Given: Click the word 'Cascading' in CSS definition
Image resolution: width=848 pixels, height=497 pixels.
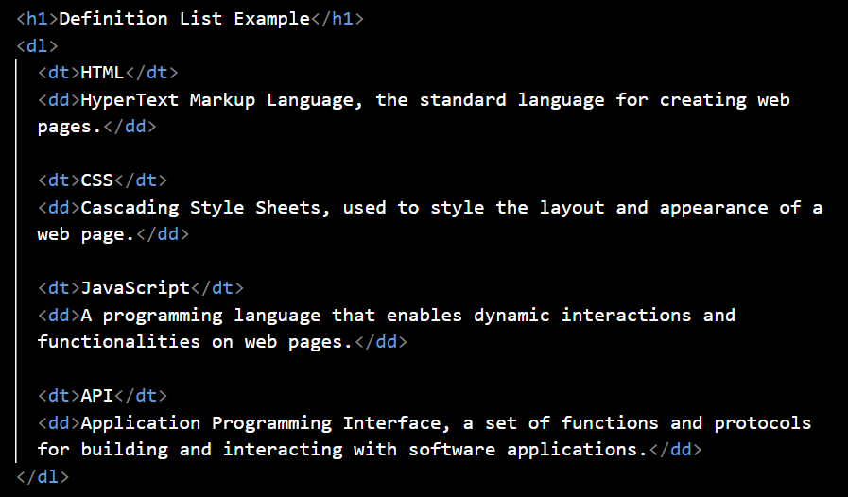Looking at the screenshot, I should pos(130,208).
